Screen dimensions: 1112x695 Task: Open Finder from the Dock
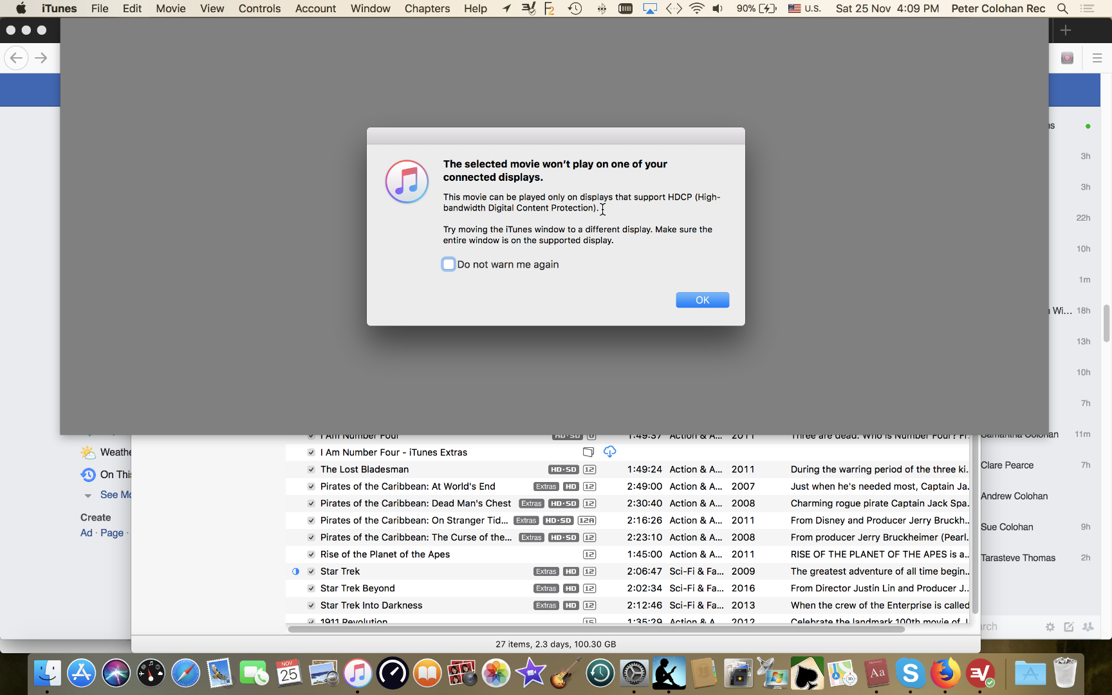point(47,674)
